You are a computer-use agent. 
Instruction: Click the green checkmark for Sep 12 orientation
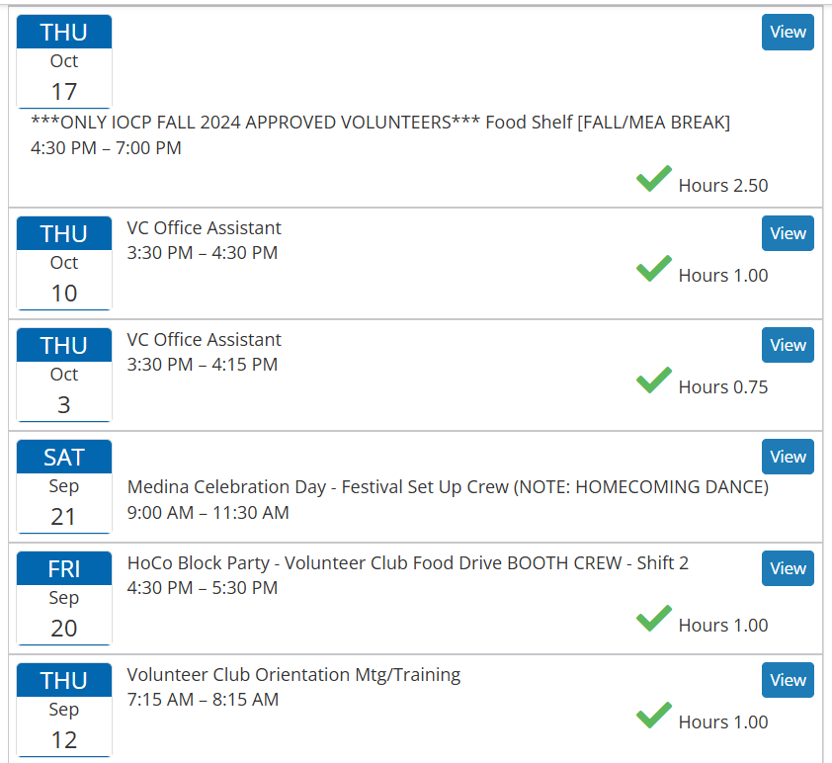(x=654, y=716)
